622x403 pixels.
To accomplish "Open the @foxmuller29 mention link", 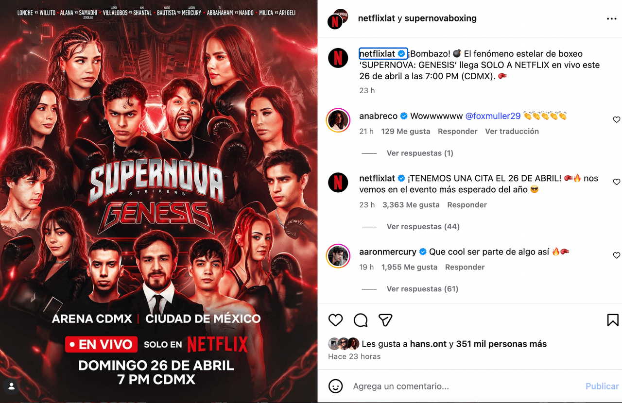I will click(493, 116).
